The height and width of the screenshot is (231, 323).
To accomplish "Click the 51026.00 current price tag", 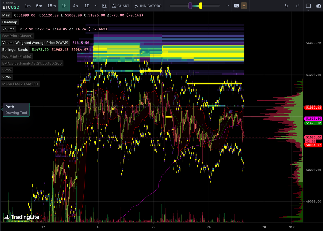I will 313,137.
